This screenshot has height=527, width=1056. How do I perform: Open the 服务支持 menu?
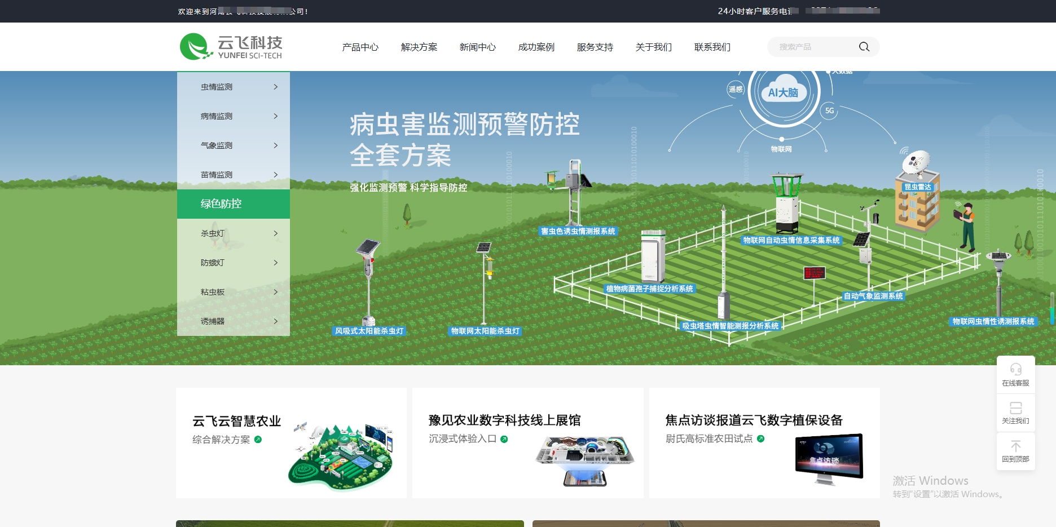tap(595, 47)
